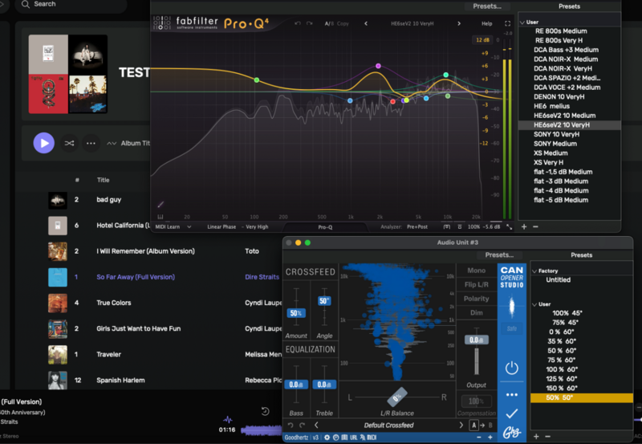Toggle CanOpener power button
The height and width of the screenshot is (444, 642).
(x=512, y=369)
